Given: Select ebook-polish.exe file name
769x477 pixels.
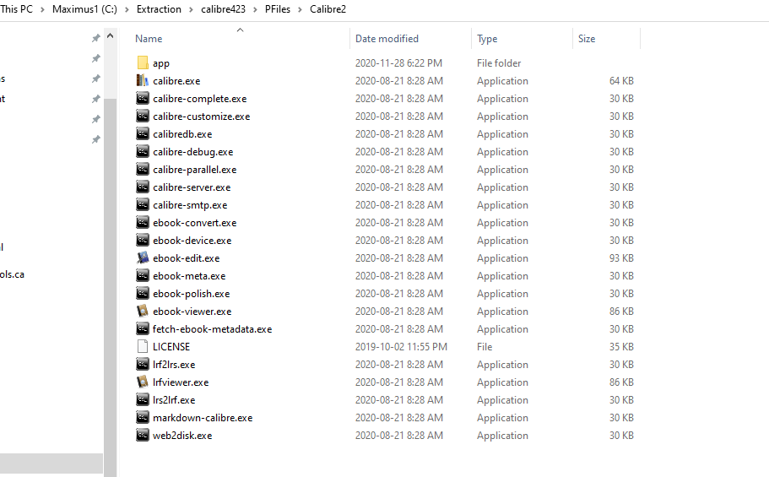Looking at the screenshot, I should coord(192,294).
